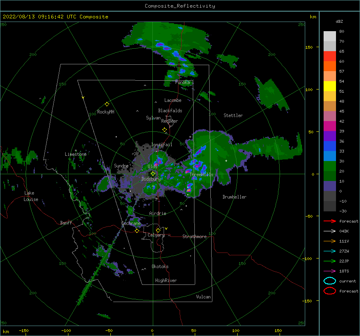Viewport: 360px width, 336px height.
Task: Click the cyan current ellipse symbol
Action: pos(330,281)
